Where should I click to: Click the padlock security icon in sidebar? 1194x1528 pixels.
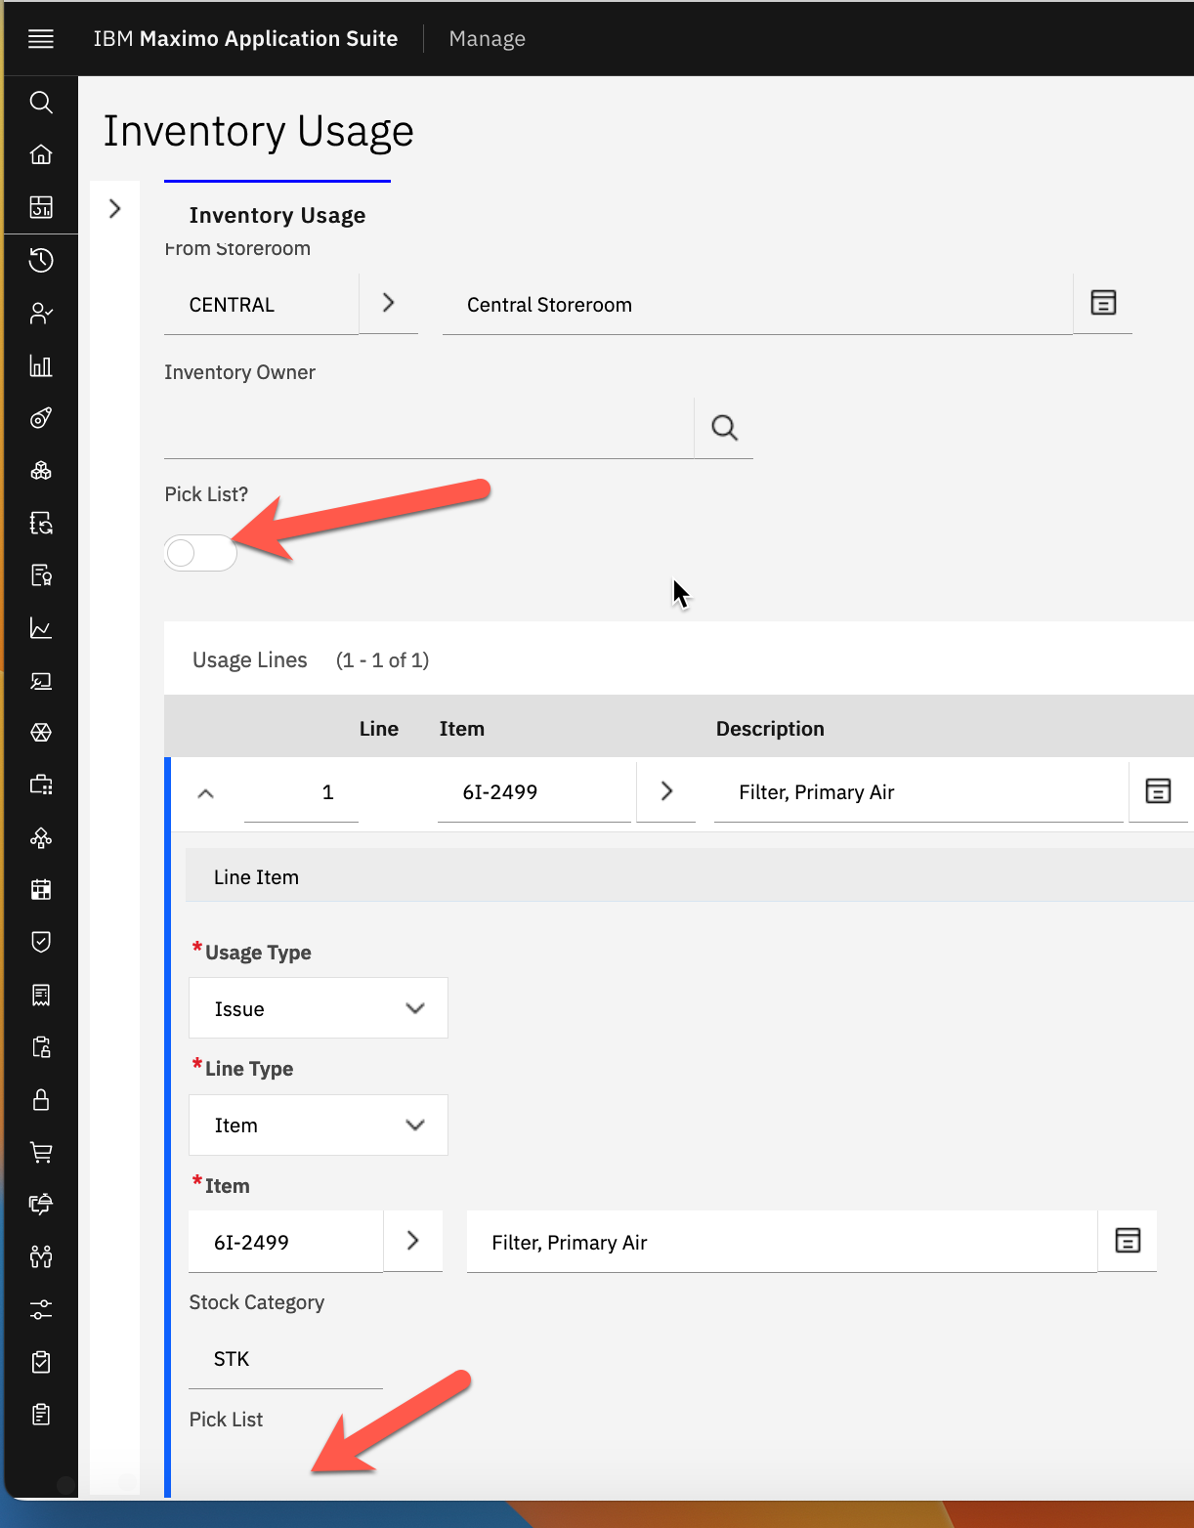pyautogui.click(x=40, y=1100)
